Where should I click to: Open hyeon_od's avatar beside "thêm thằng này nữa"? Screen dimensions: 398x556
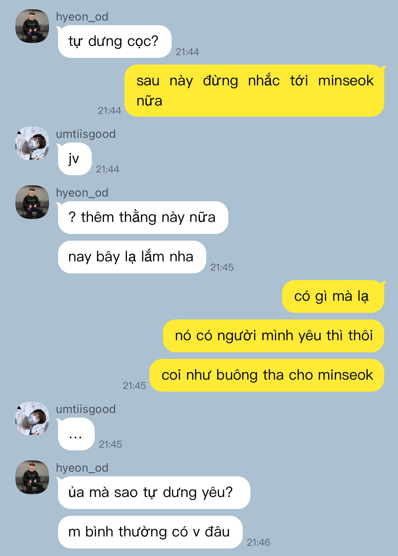pyautogui.click(x=32, y=202)
